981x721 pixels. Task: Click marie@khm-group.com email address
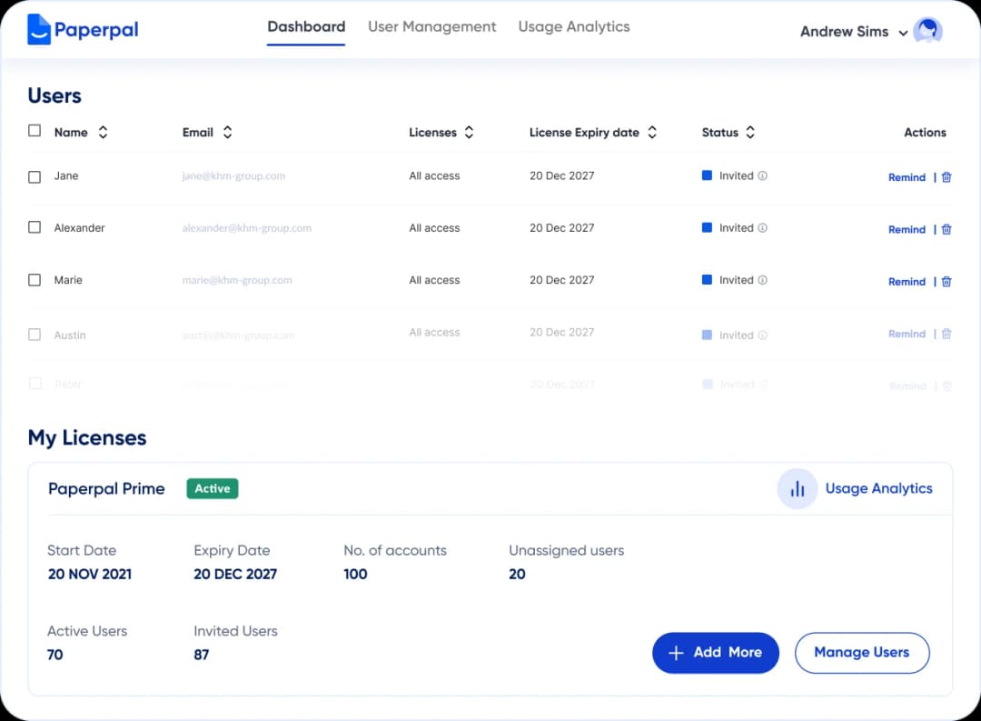(x=237, y=280)
